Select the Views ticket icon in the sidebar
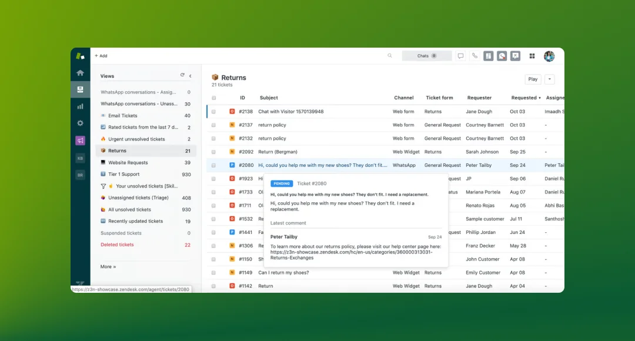The image size is (635, 341). (x=81, y=89)
